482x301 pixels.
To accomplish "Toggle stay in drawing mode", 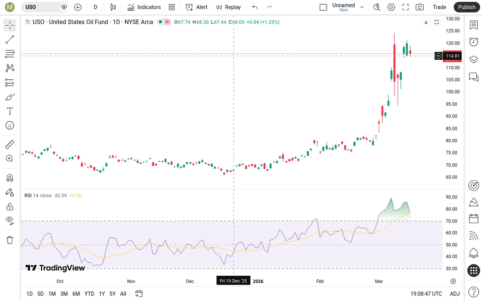I will coord(10,192).
